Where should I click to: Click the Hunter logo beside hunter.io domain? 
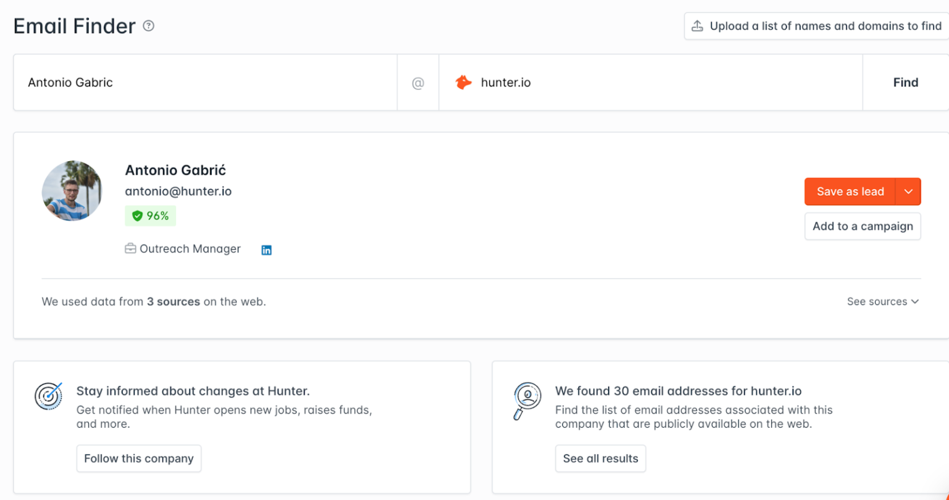click(x=463, y=81)
